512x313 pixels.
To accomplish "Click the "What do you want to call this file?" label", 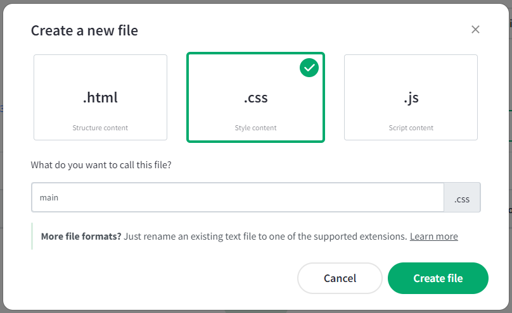I will click(x=101, y=165).
